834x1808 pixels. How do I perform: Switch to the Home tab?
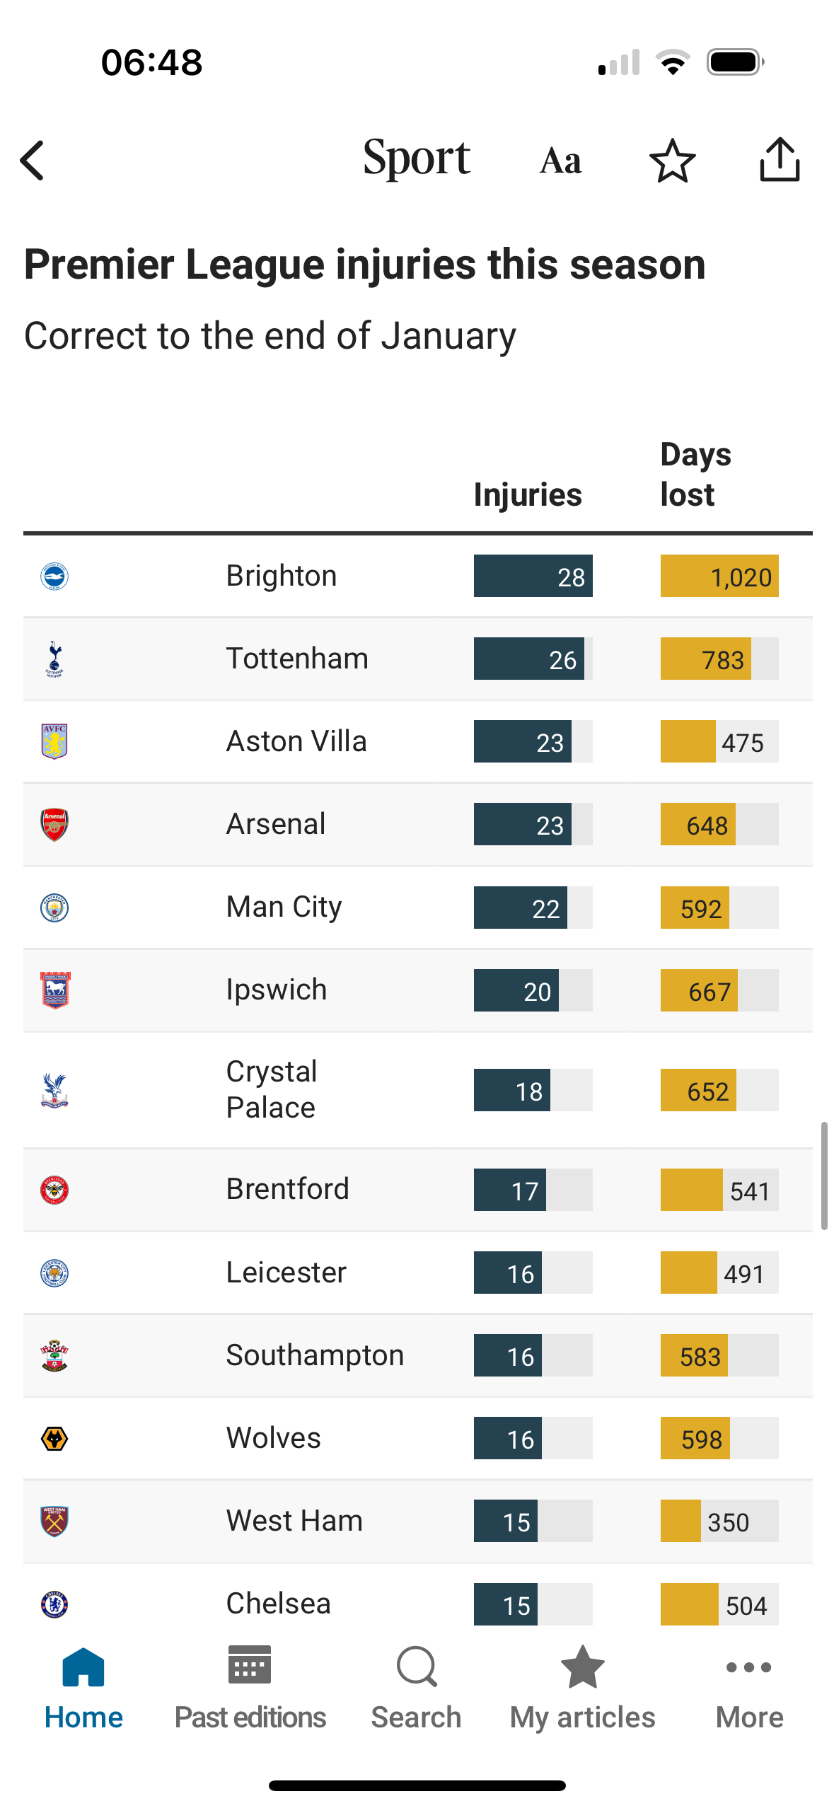83,1689
